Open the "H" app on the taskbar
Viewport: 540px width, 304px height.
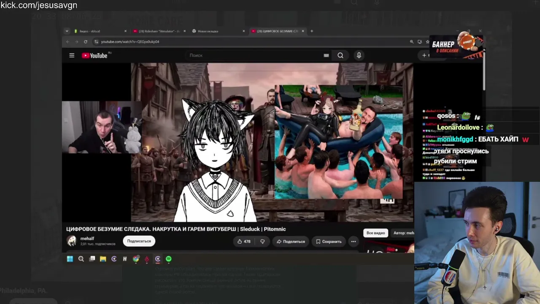click(125, 259)
